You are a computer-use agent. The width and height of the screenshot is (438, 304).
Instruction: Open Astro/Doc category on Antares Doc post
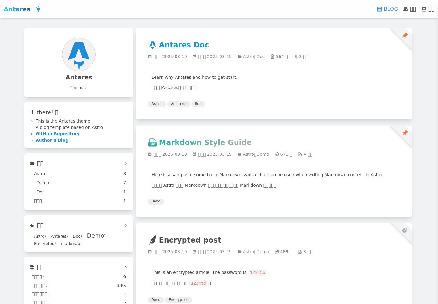point(254,57)
